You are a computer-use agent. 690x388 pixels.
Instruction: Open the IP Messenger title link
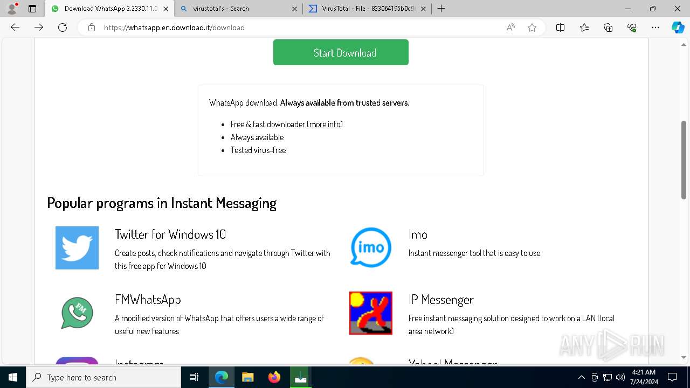(441, 300)
